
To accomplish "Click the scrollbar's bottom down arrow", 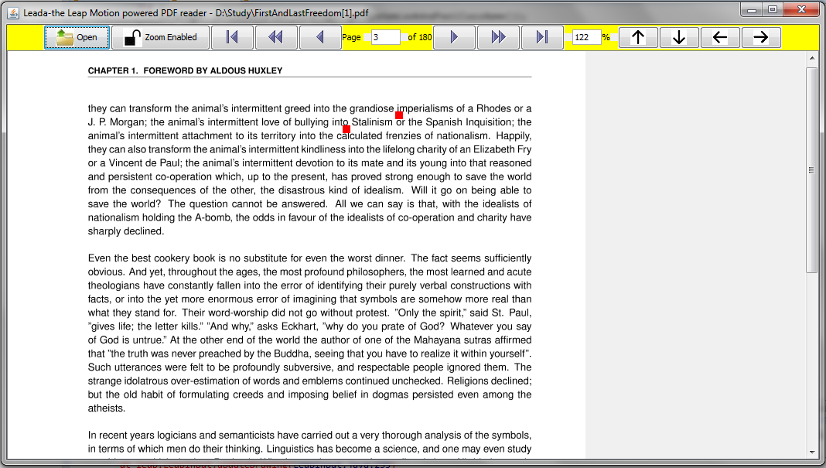I will tap(811, 453).
